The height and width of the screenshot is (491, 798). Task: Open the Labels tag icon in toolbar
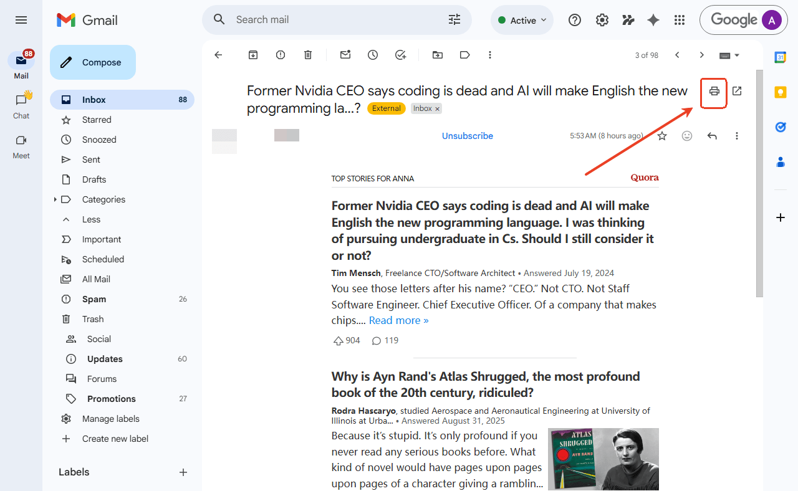464,55
